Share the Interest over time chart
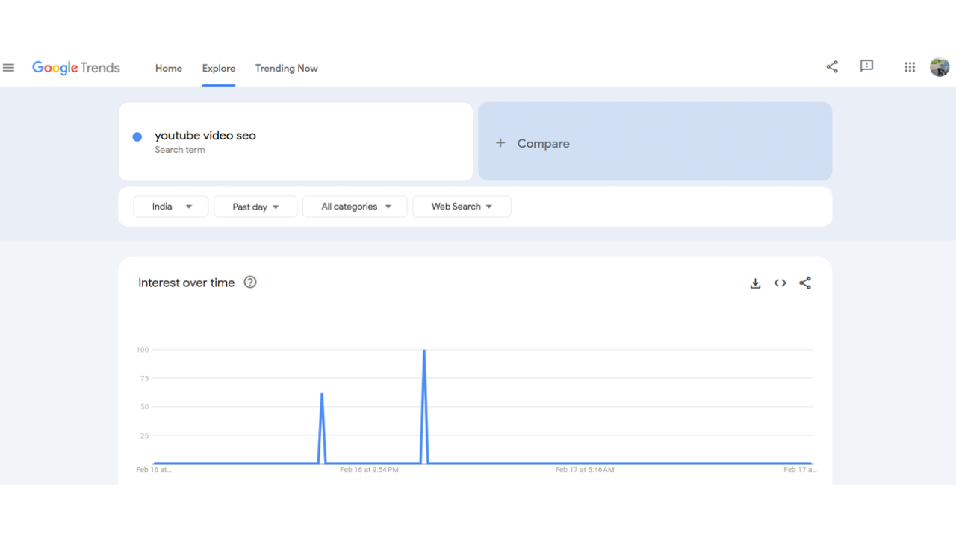 pyautogui.click(x=805, y=283)
